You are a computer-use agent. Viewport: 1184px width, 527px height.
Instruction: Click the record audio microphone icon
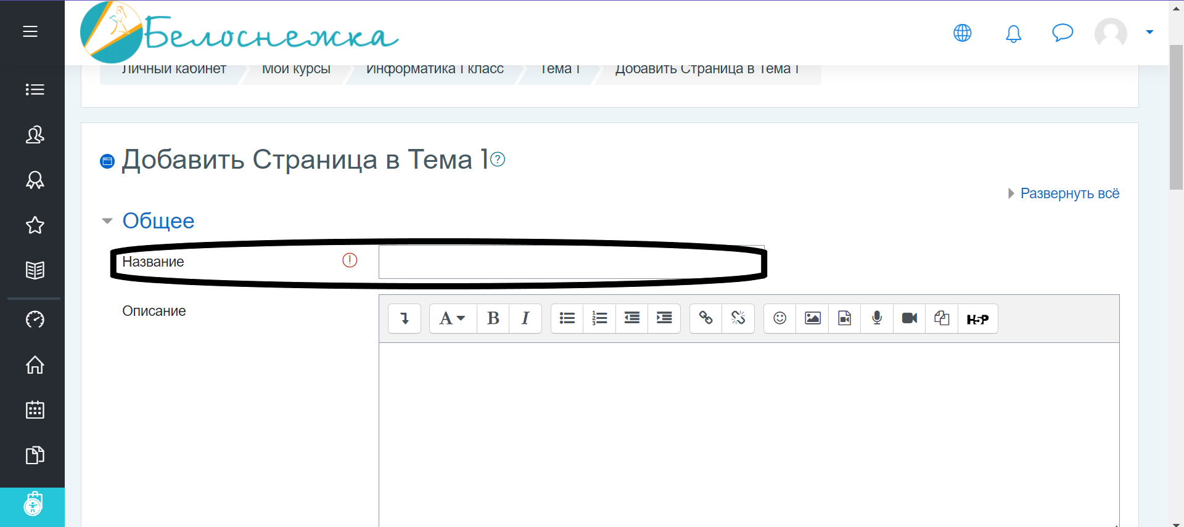tap(876, 318)
